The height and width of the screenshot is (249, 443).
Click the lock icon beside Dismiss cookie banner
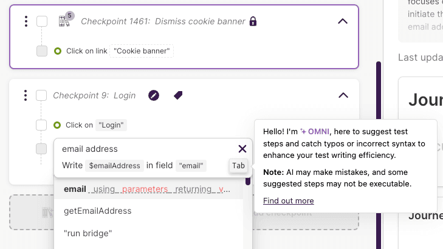[253, 21]
